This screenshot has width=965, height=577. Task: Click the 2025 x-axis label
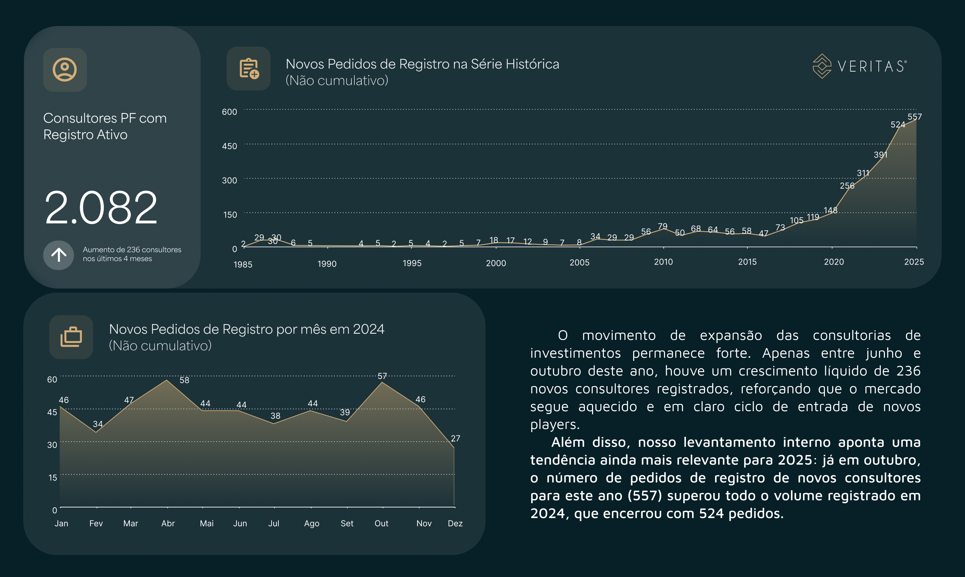coord(914,262)
